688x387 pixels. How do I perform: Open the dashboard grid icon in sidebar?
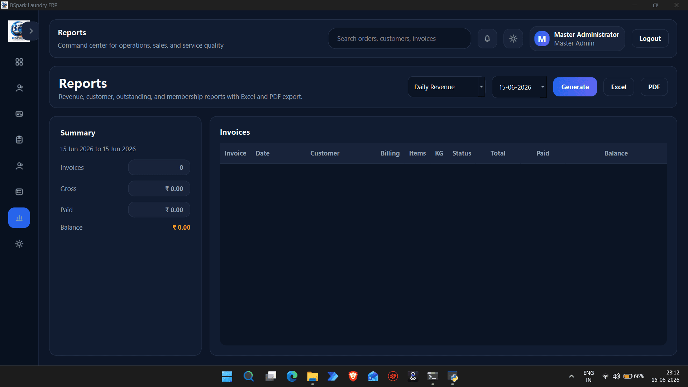tap(19, 62)
